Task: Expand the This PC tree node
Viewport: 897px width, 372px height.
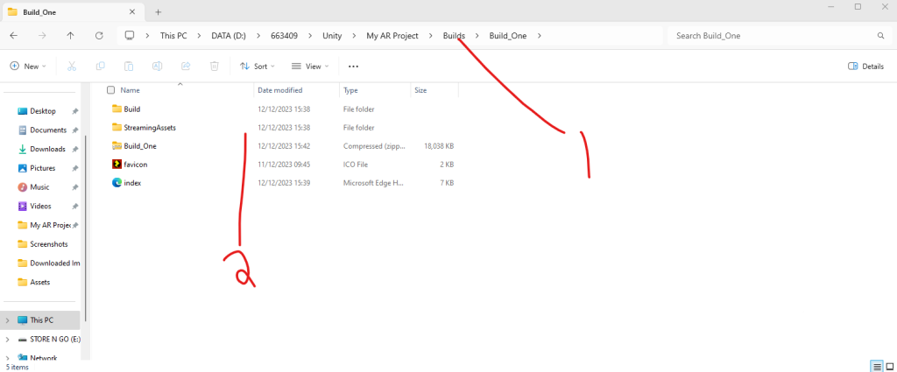Action: click(x=8, y=320)
